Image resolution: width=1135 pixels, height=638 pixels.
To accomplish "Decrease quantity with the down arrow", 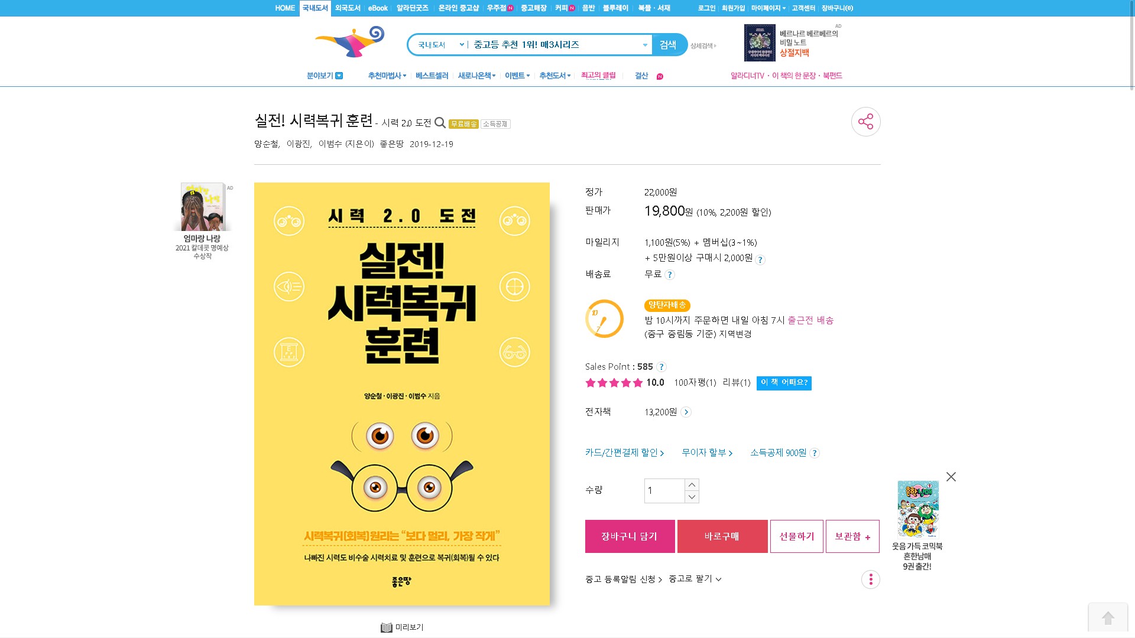I will click(692, 497).
